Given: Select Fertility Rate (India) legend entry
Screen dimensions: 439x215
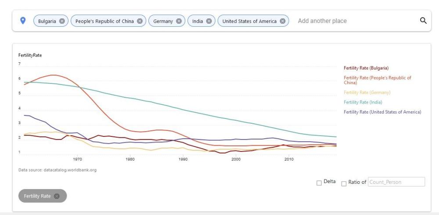Looking at the screenshot, I should pos(363,102).
